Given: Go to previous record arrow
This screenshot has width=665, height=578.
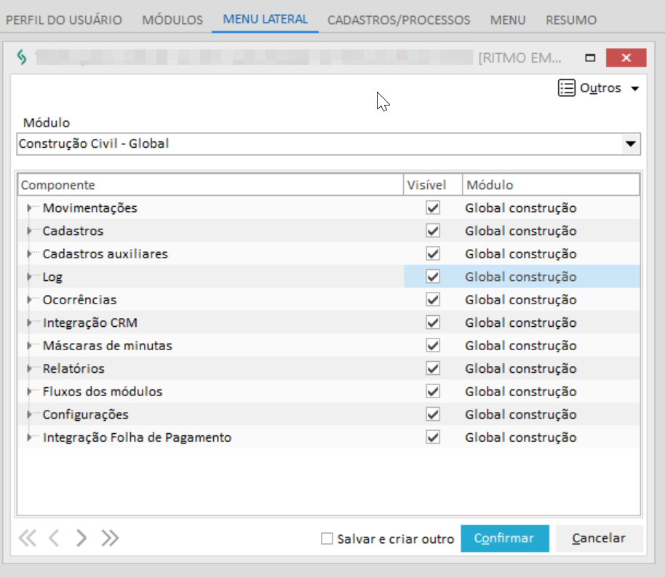Looking at the screenshot, I should [54, 539].
